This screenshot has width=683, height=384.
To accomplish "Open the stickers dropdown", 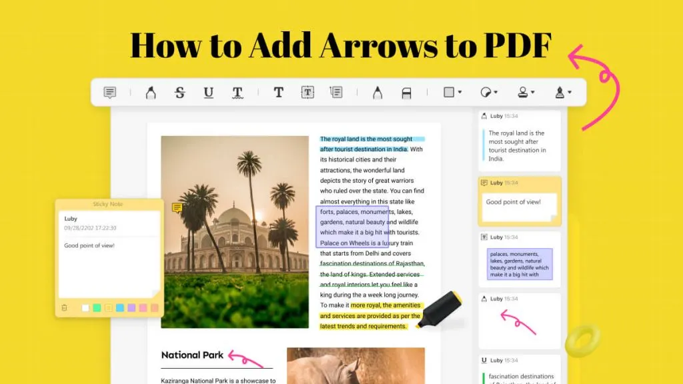I will pos(489,93).
